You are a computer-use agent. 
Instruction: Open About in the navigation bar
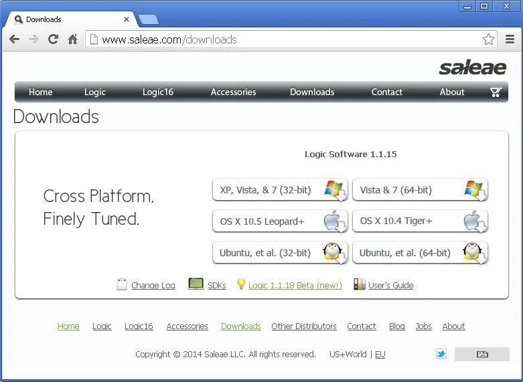tap(451, 92)
